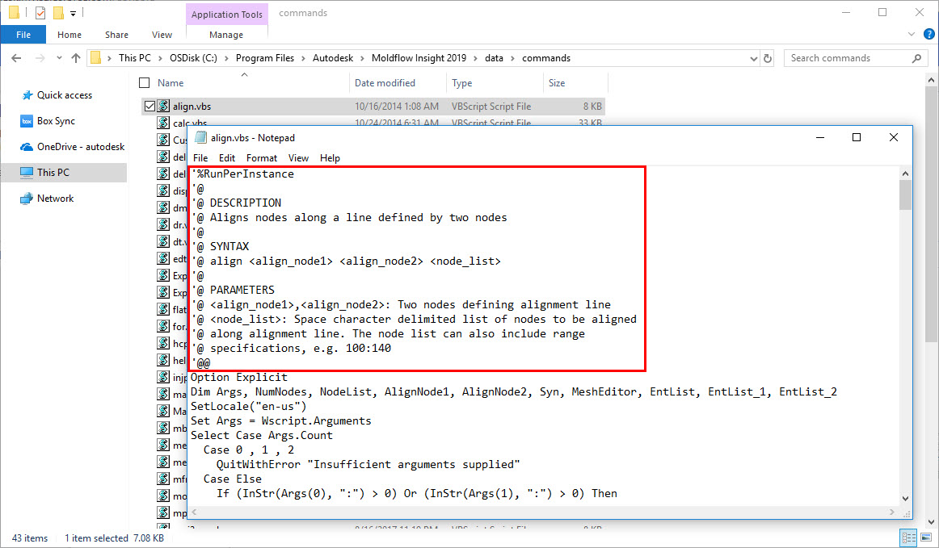Open the File tab in Explorer ribbon
Image resolution: width=939 pixels, height=548 pixels.
(x=23, y=35)
